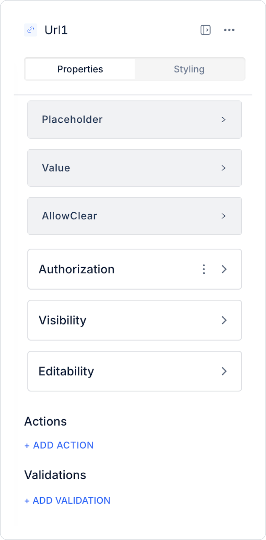Expand the AllowClear property chevron
This screenshot has width=266, height=540.
point(224,216)
